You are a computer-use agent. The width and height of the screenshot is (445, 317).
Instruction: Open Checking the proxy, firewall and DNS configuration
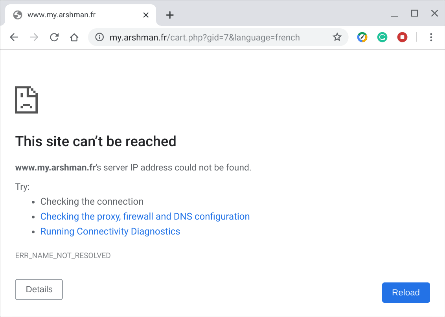pyautogui.click(x=145, y=216)
